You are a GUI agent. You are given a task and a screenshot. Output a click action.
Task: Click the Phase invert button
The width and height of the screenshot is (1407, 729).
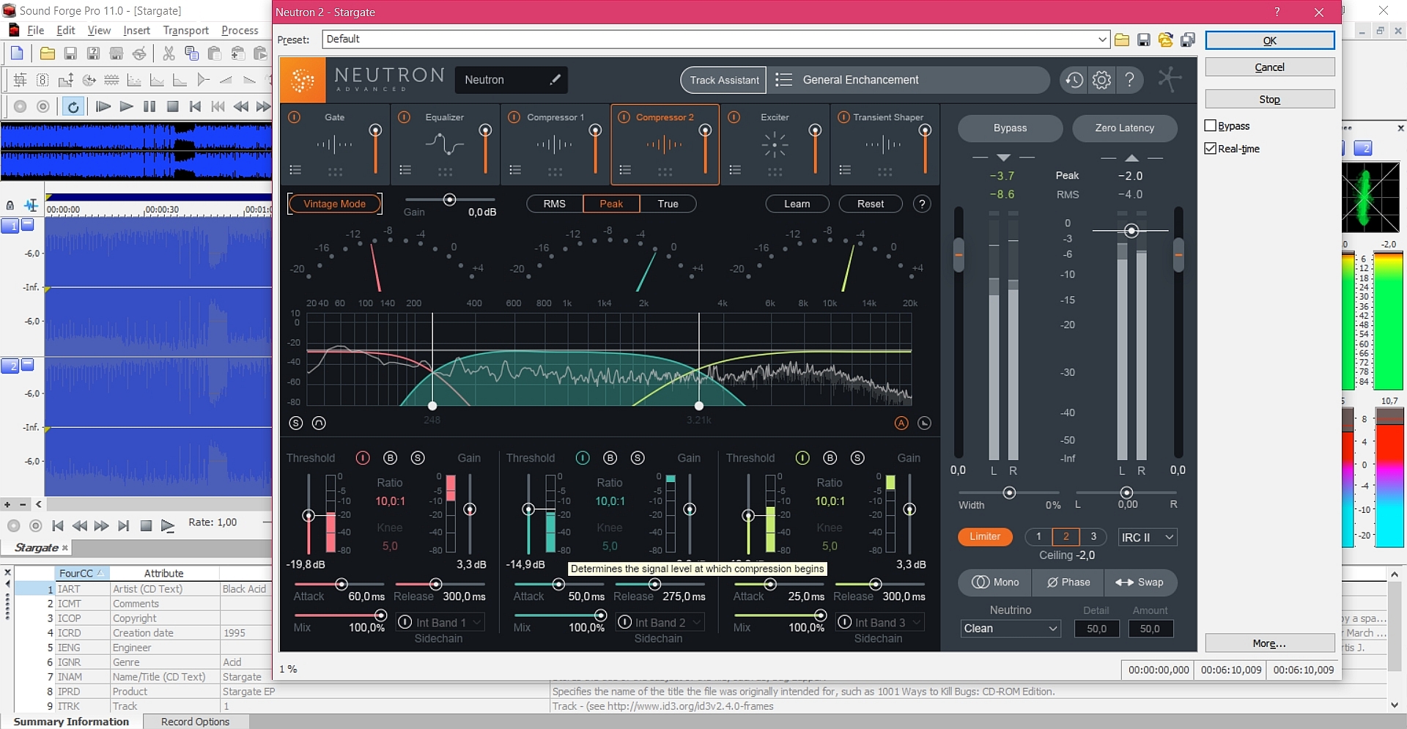[x=1068, y=582]
